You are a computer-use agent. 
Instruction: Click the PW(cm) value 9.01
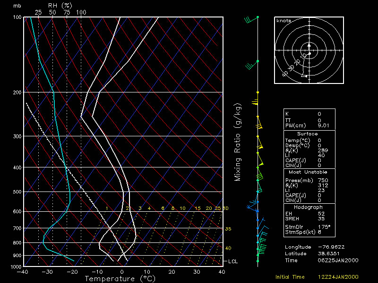[324, 125]
